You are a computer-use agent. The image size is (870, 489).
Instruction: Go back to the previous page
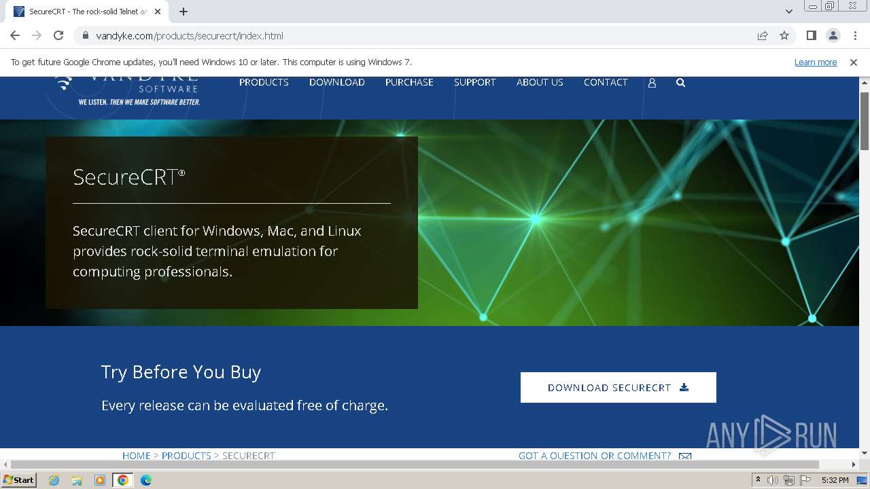coord(15,35)
